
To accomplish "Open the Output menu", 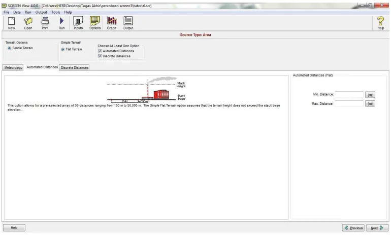I will coord(41,12).
